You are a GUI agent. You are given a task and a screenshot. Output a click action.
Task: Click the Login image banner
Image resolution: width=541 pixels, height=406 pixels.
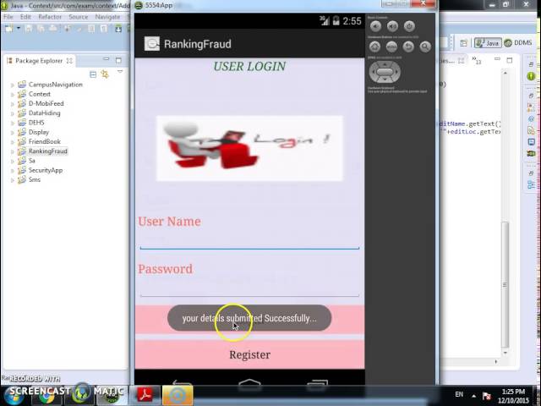coord(249,148)
